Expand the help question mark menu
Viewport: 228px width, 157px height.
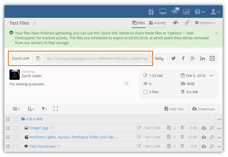[x=200, y=12]
